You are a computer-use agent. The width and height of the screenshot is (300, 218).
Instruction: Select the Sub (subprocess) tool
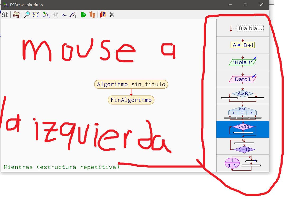click(5, 15)
